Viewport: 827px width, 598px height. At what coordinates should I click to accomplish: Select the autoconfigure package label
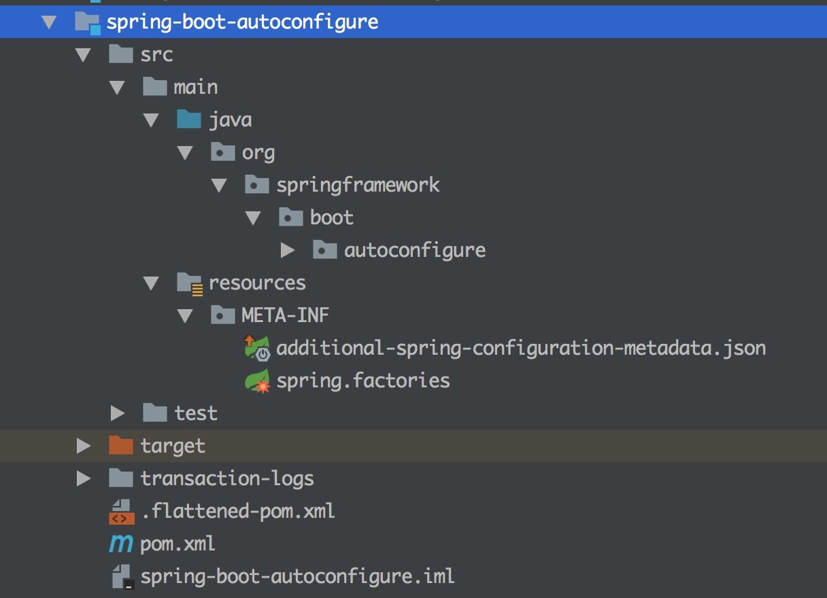click(415, 251)
